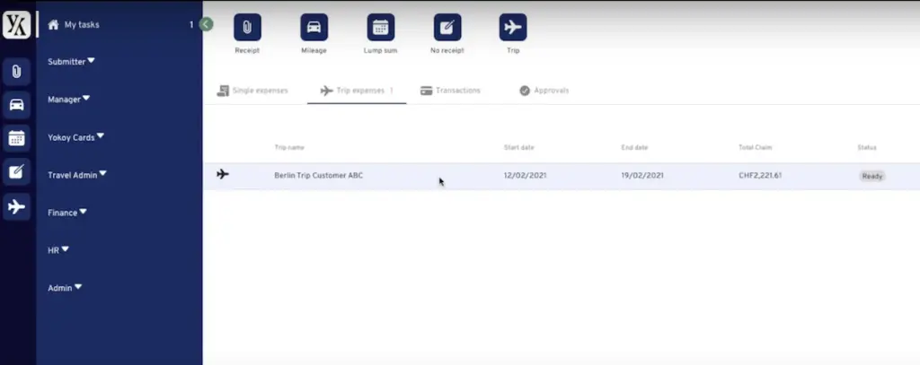
Task: Expand the HR menu
Action: point(58,250)
